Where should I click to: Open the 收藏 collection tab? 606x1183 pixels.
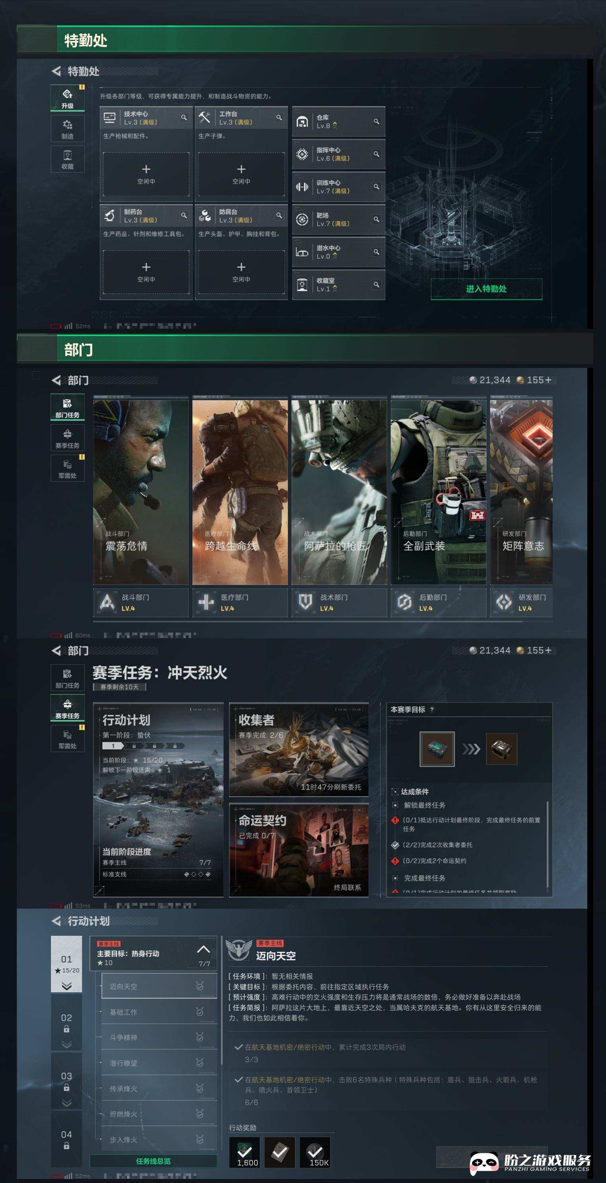68,159
